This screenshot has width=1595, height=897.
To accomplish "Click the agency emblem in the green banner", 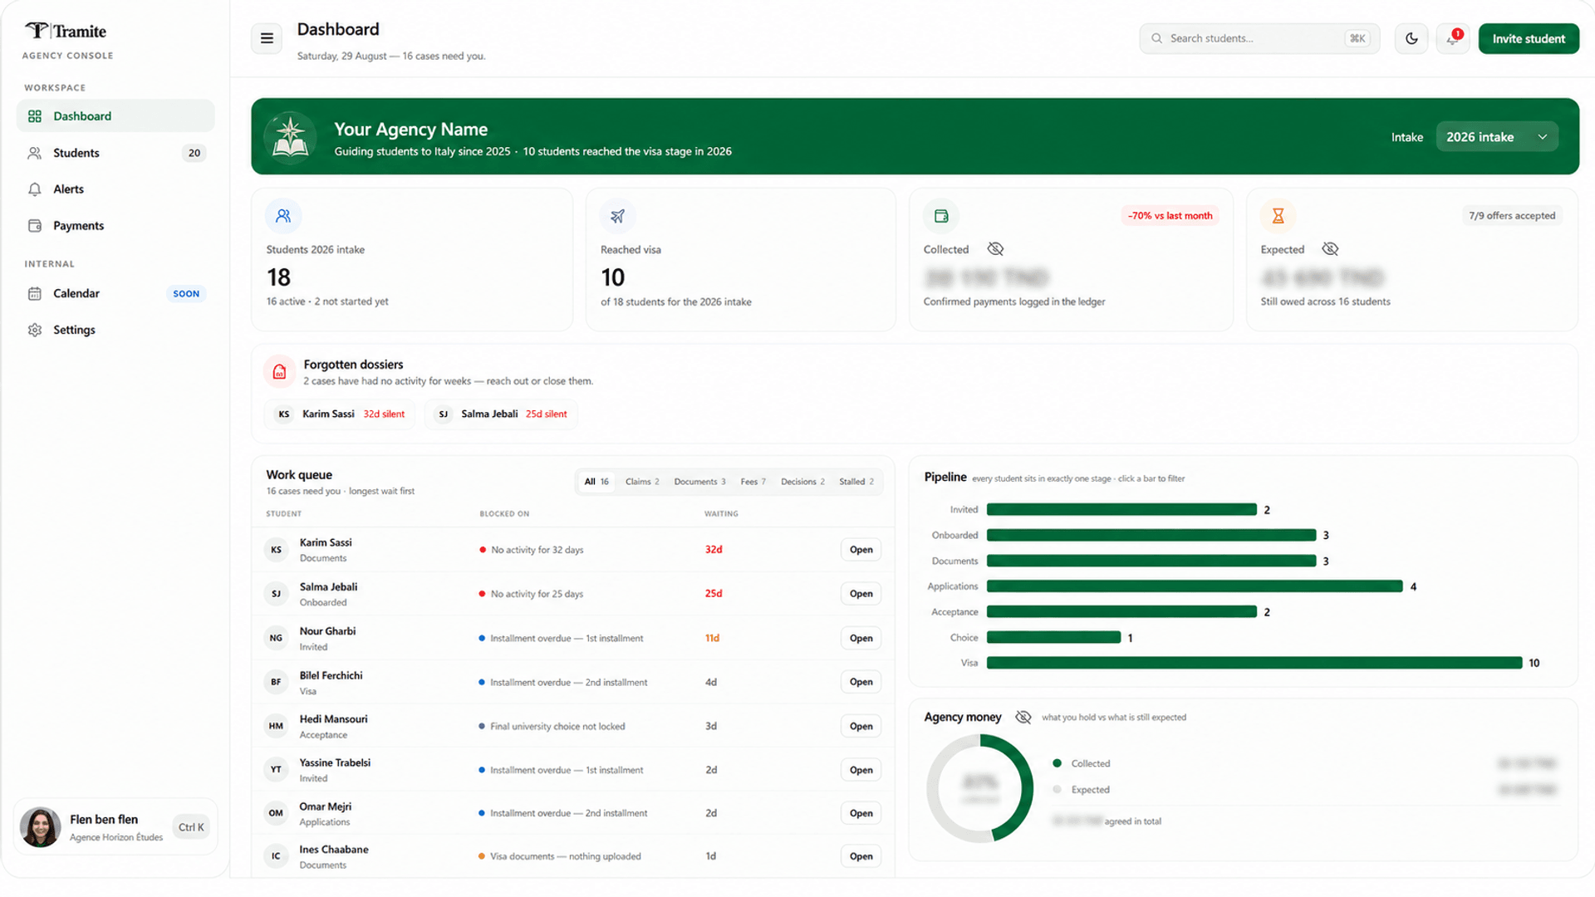I will (x=290, y=136).
